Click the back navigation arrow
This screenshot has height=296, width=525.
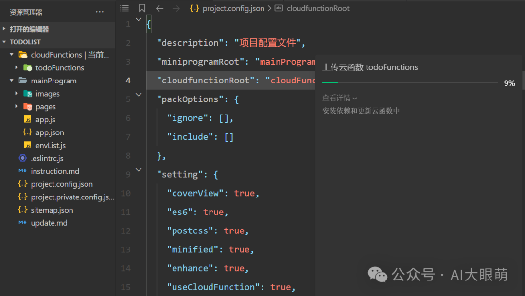click(x=159, y=8)
